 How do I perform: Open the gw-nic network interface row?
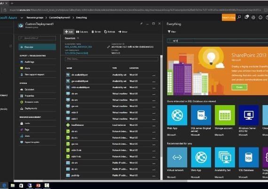[111, 144]
